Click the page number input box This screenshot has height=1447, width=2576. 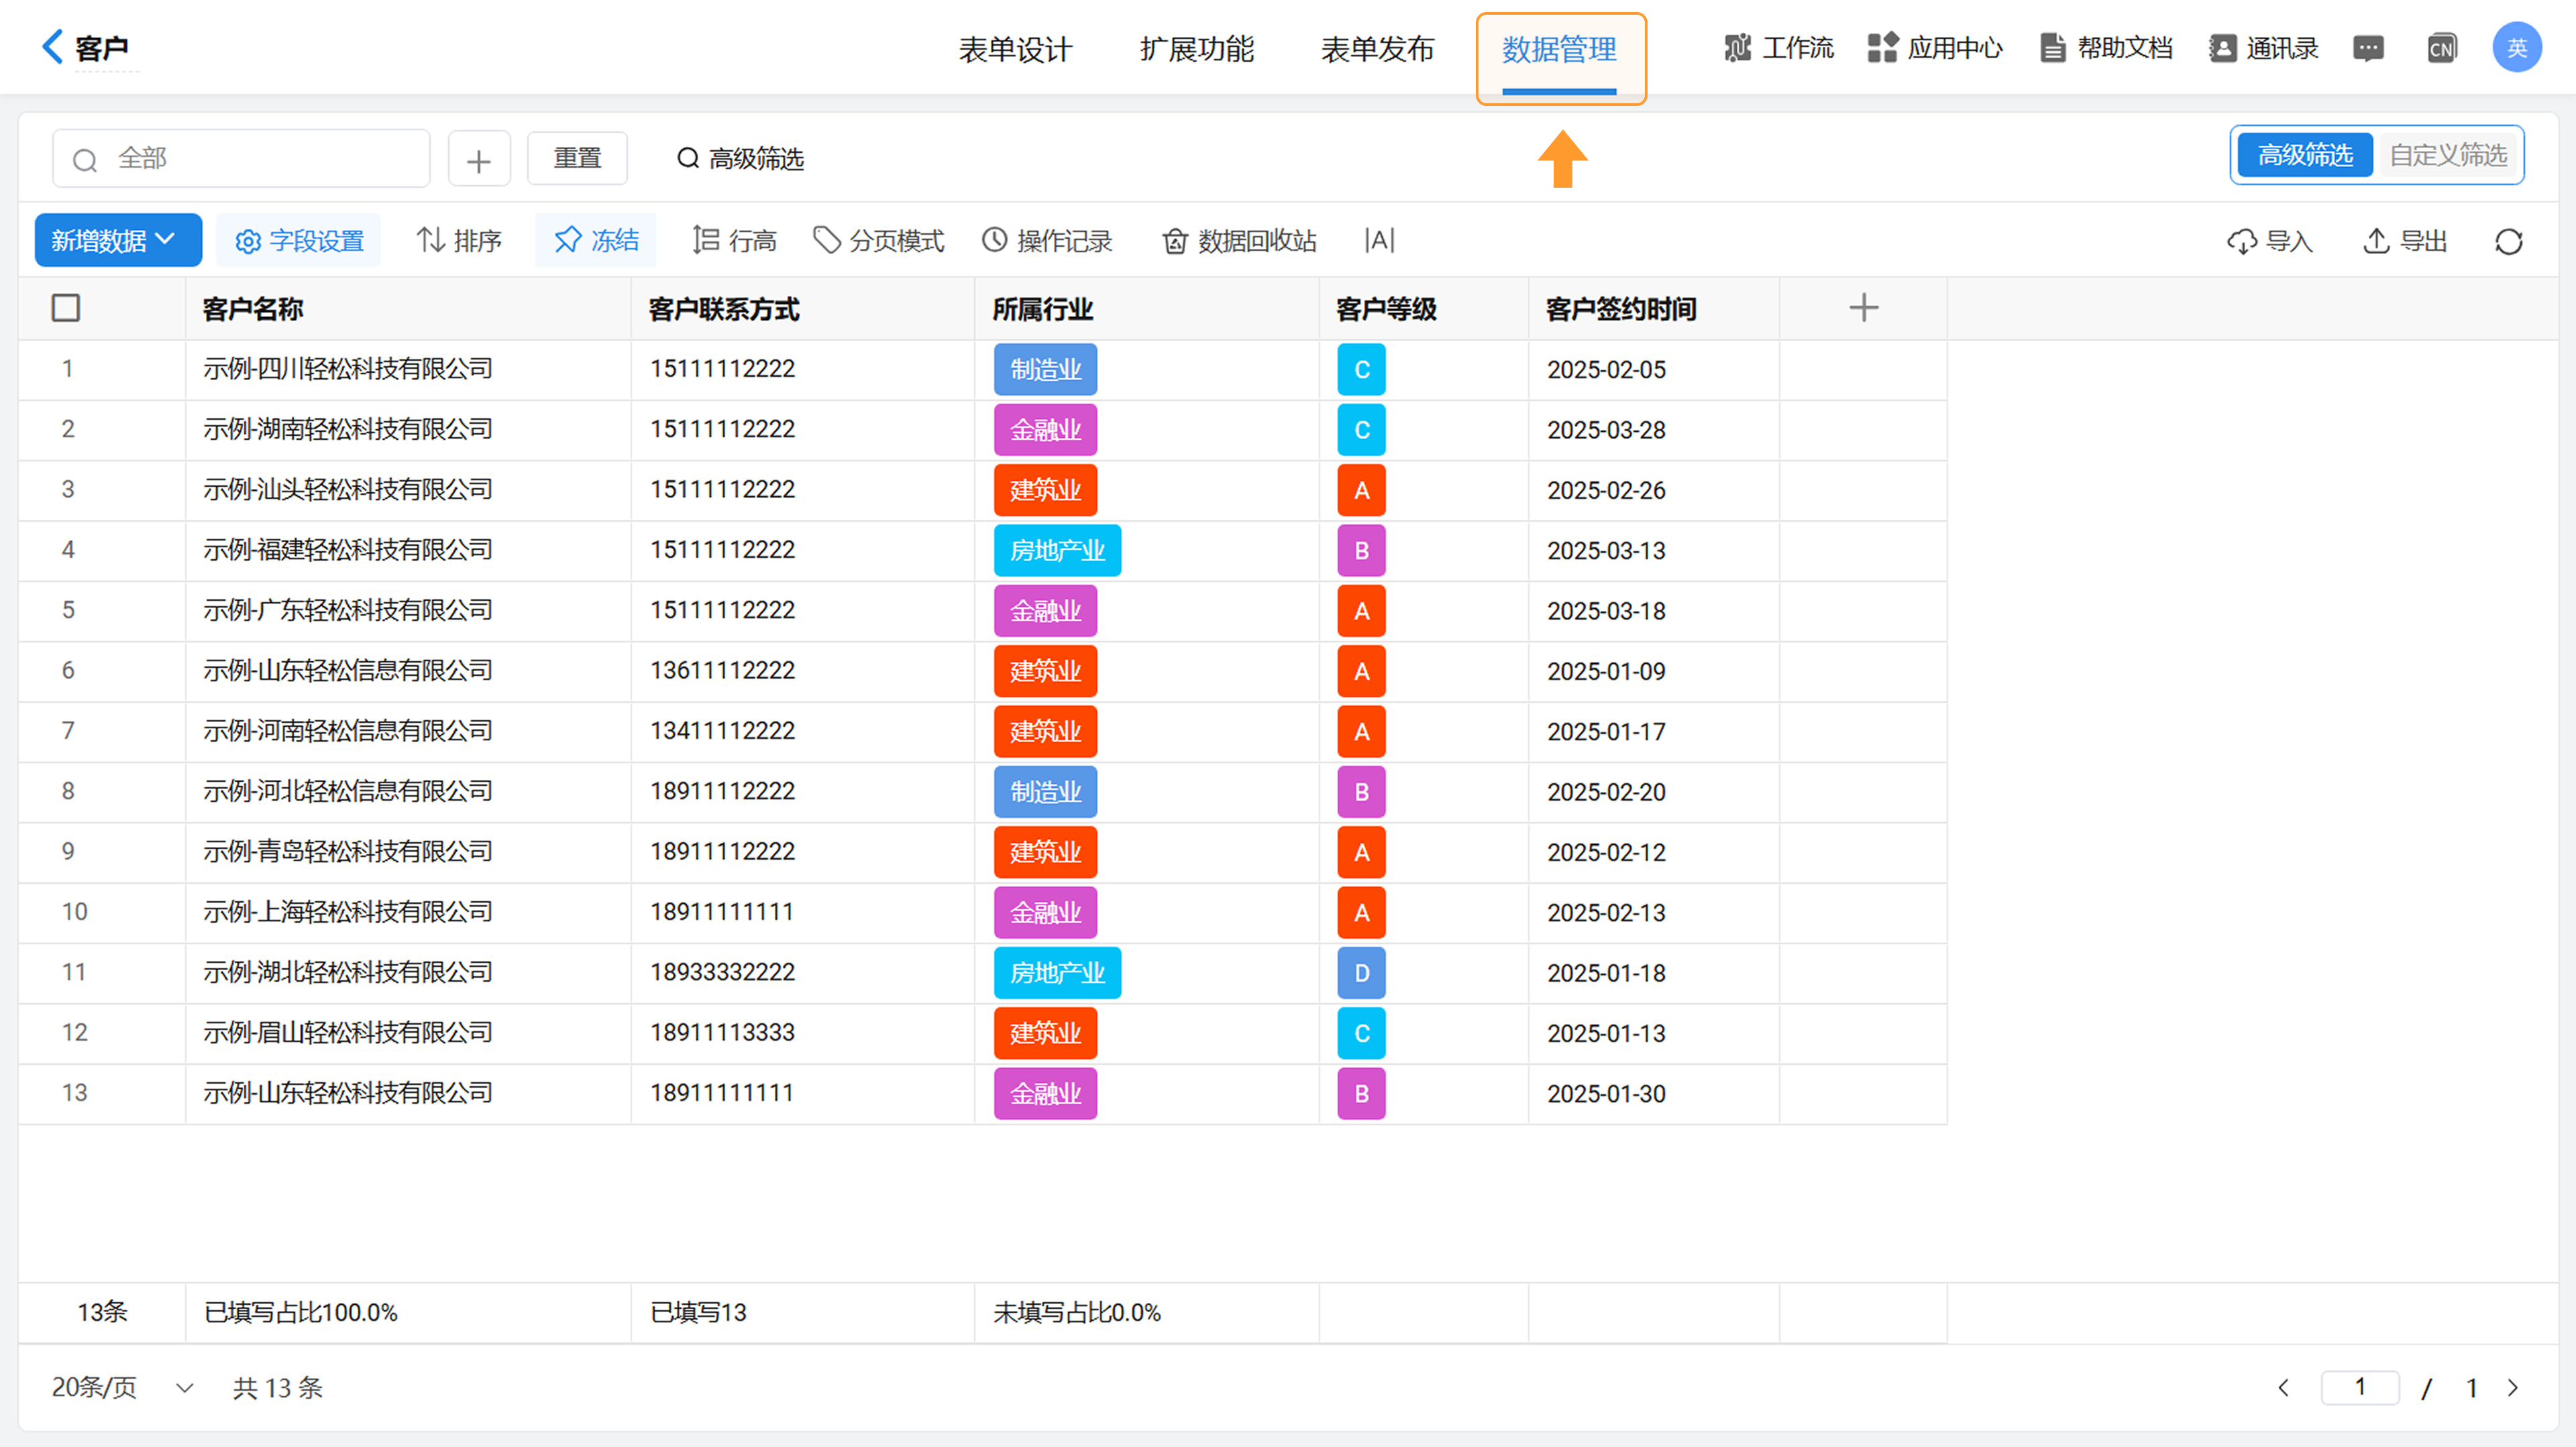click(2360, 1387)
